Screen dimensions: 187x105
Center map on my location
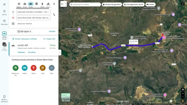tap(183, 90)
